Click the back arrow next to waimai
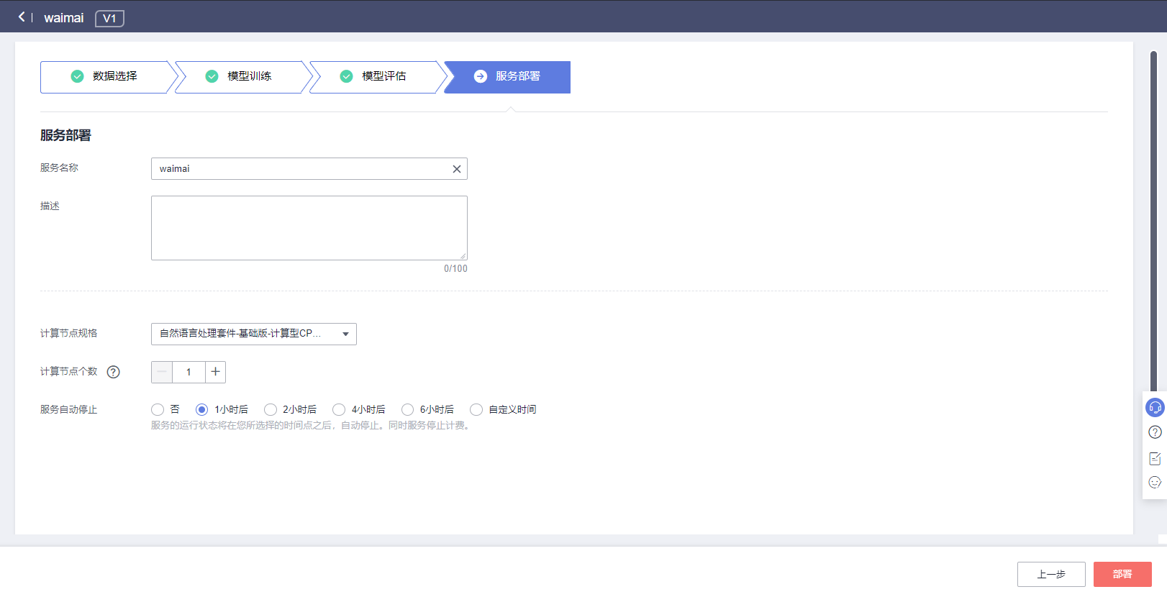Screen dimensions: 1167x597 [22, 17]
